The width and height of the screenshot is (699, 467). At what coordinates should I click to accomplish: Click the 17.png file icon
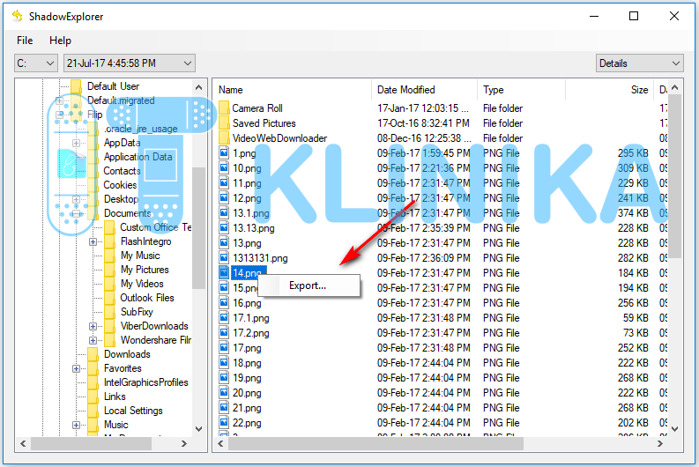tap(224, 348)
